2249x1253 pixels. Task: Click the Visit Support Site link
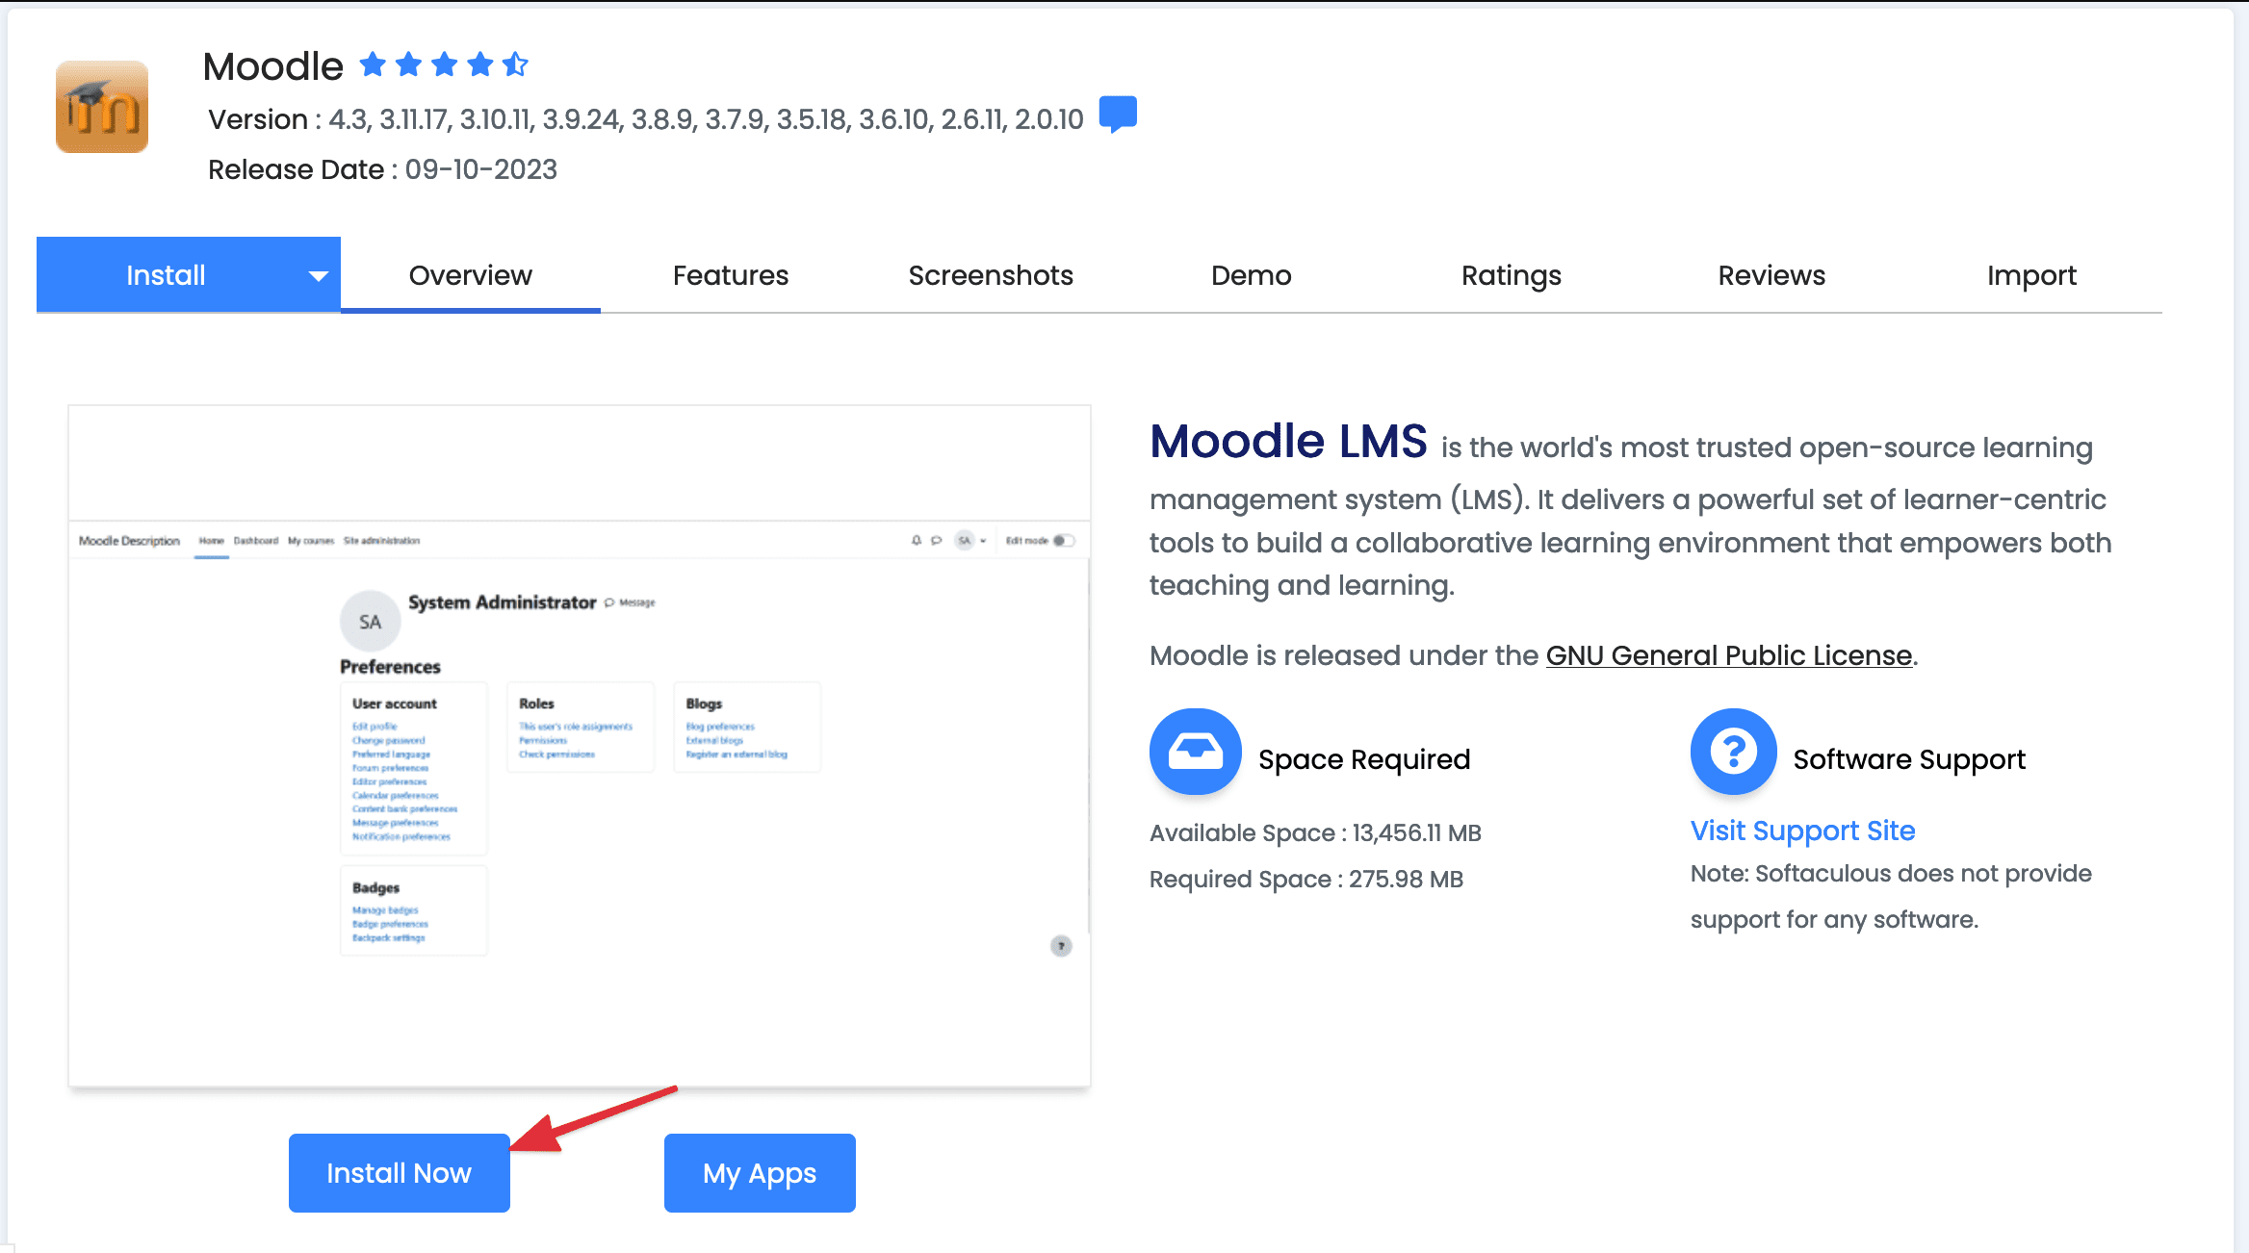[x=1802, y=831]
